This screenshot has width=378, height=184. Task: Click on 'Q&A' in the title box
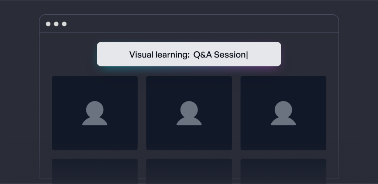point(203,55)
